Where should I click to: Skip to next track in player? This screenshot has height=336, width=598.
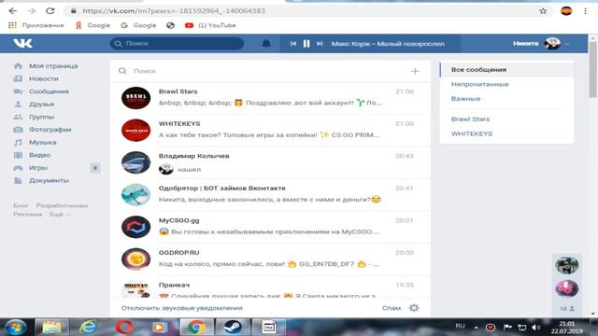tap(320, 44)
